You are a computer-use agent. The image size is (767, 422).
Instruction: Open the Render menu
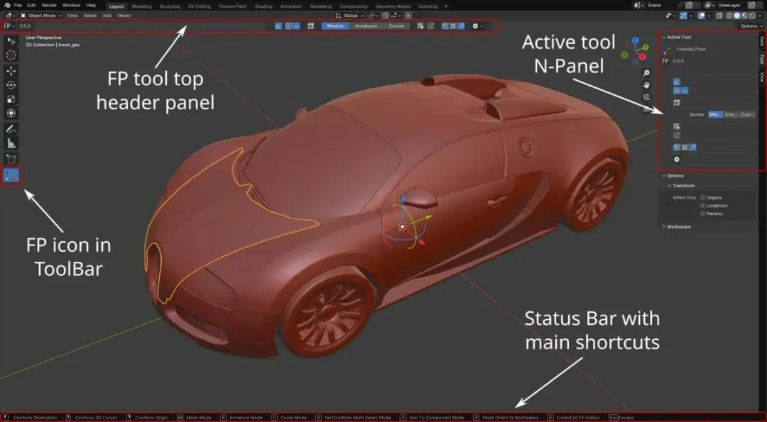click(x=49, y=6)
